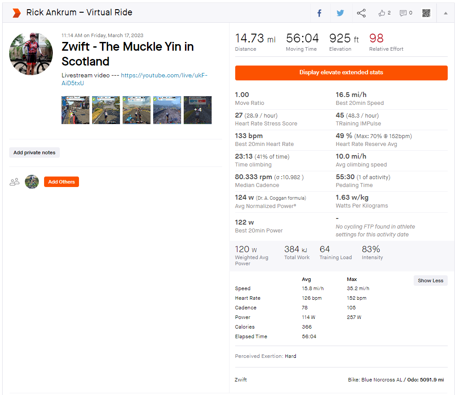Open the first ride screenshot thumbnail

click(x=75, y=110)
